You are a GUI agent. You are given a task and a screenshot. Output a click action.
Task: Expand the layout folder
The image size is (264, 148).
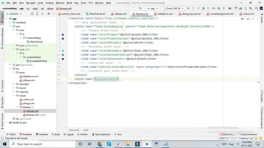coord(14,88)
